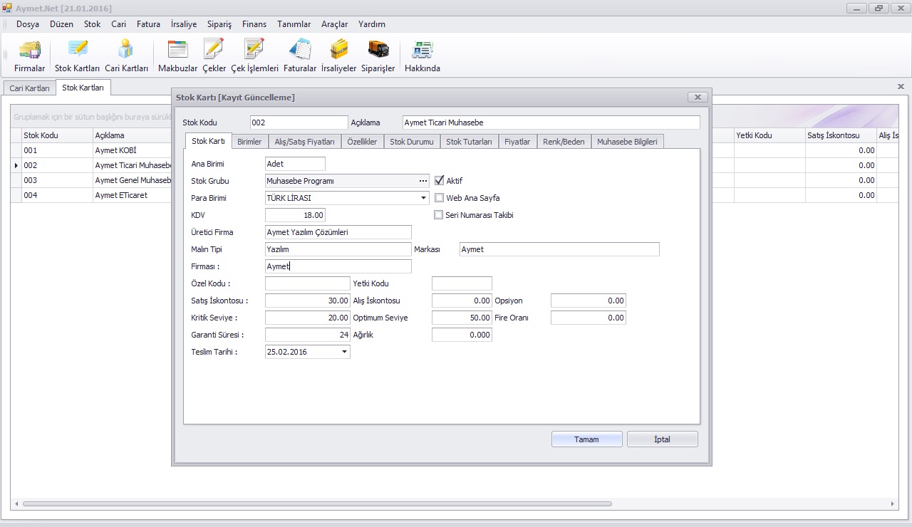Open the Tanımlar menu
This screenshot has height=527, width=912.
[x=294, y=24]
